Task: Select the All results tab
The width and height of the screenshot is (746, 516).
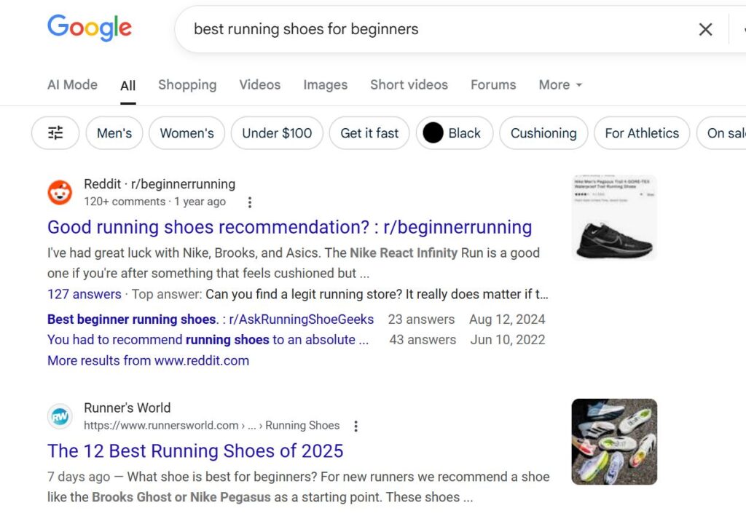Action: click(x=128, y=86)
